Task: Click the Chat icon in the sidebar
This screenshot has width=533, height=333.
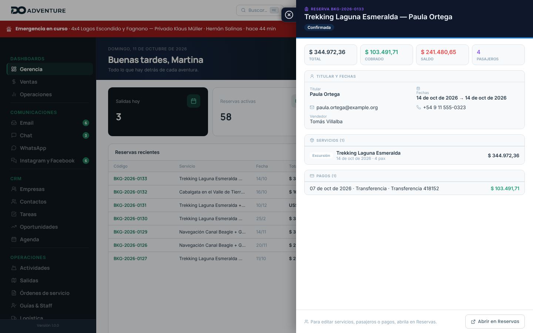Action: [x=14, y=135]
